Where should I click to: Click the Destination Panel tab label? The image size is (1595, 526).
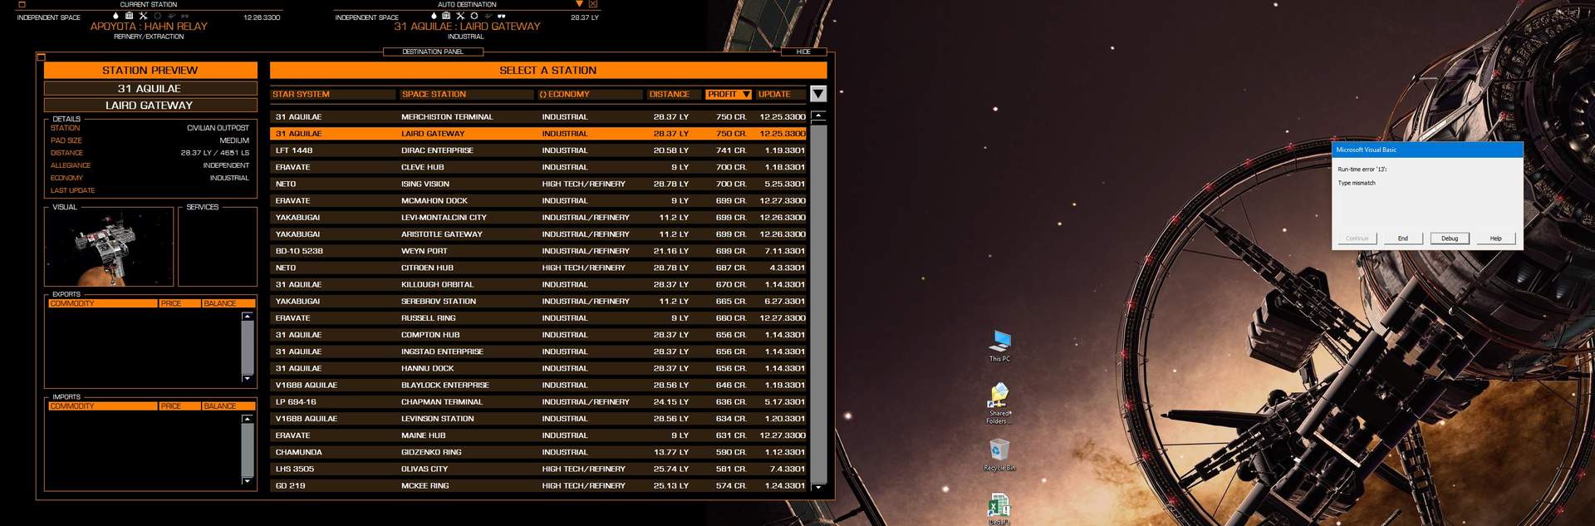433,52
